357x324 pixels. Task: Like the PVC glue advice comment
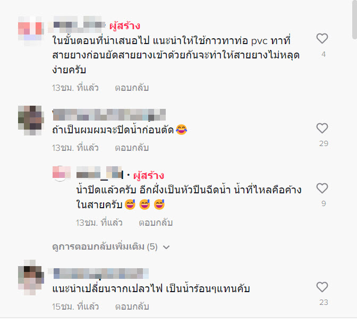click(x=322, y=38)
